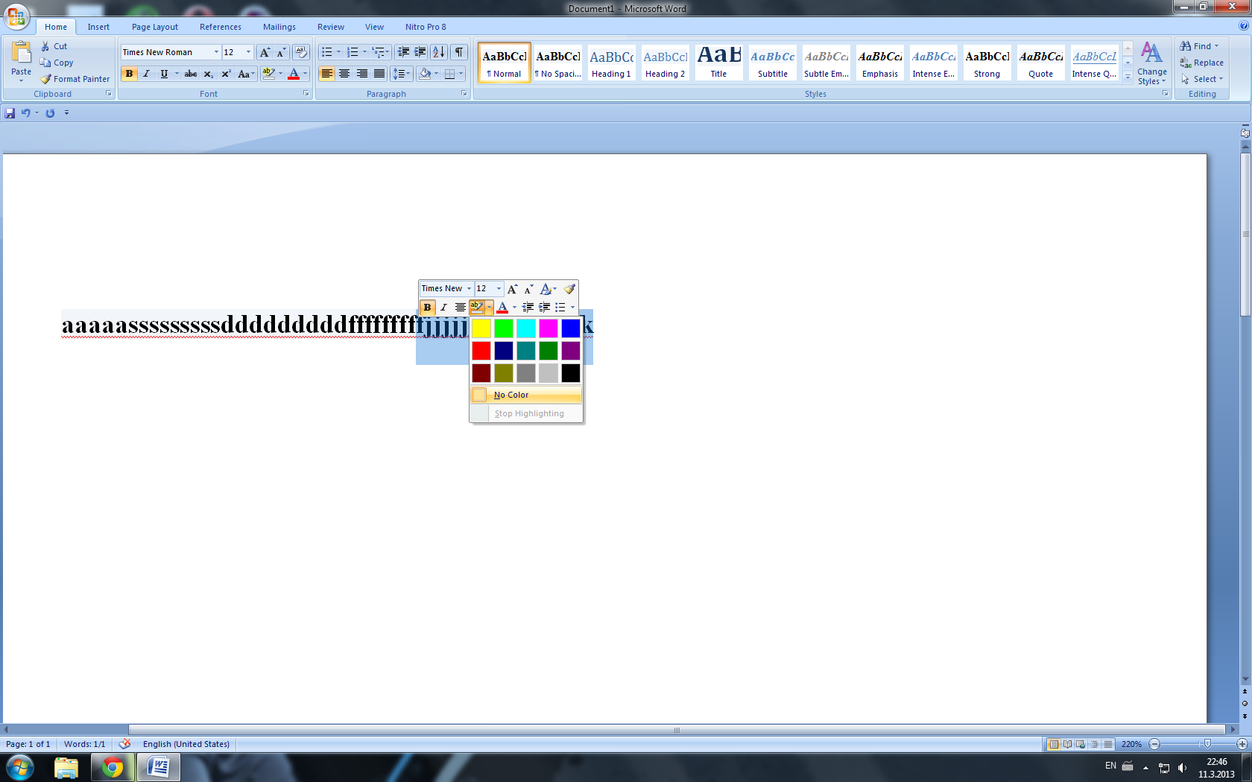Screen dimensions: 1252x782
Task: Click the Format Painter in the ribbon
Action: tap(75, 79)
